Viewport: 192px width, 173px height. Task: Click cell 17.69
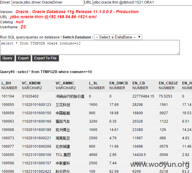tap(114, 105)
